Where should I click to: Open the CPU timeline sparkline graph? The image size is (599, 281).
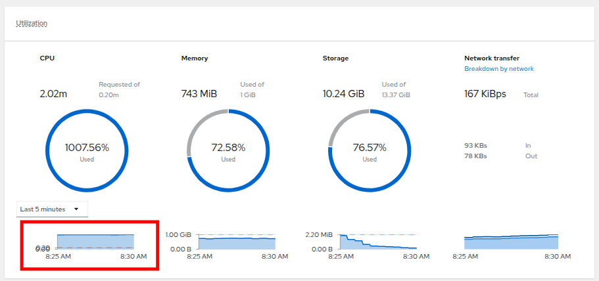pyautogui.click(x=95, y=241)
